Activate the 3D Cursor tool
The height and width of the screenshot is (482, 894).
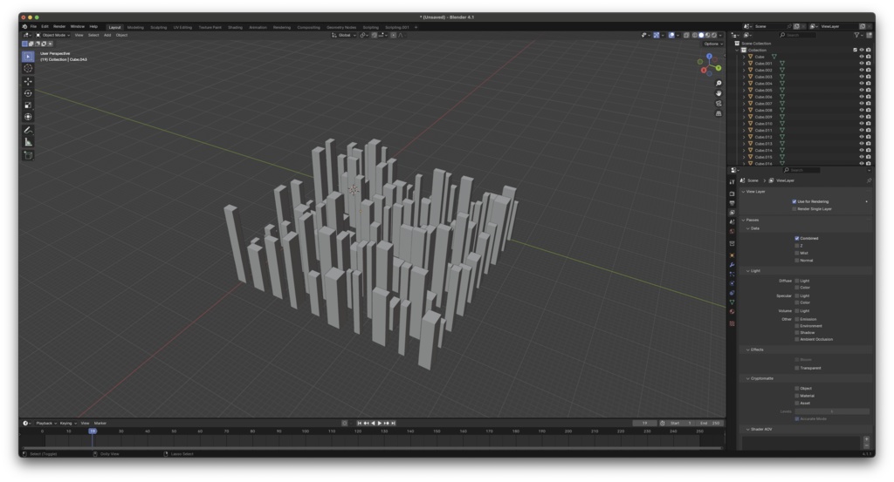[28, 68]
